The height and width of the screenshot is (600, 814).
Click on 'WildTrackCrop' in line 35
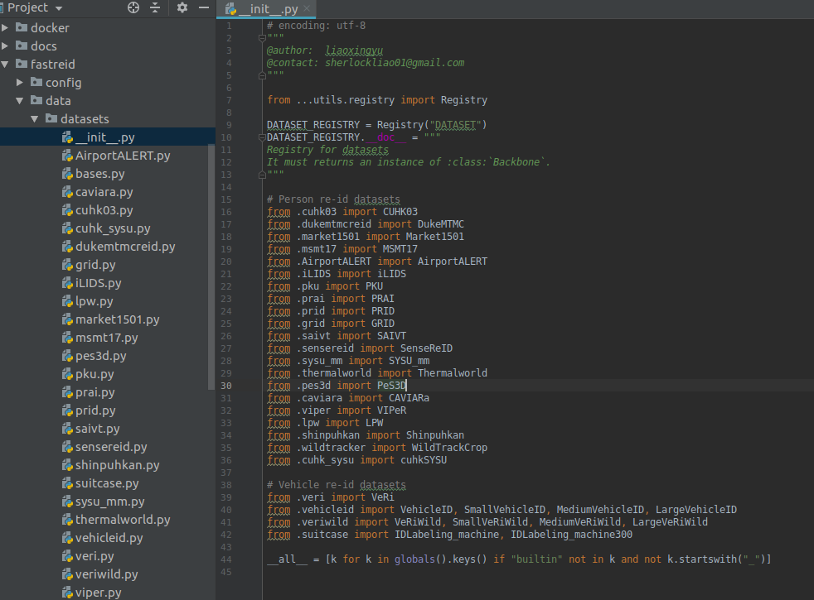[449, 448]
